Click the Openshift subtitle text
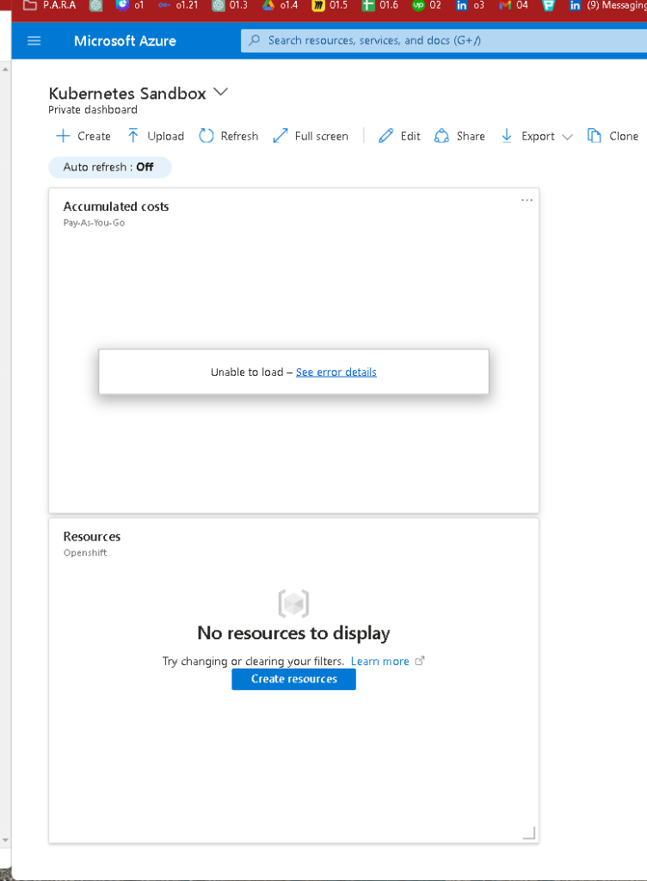This screenshot has height=881, width=647. [85, 552]
